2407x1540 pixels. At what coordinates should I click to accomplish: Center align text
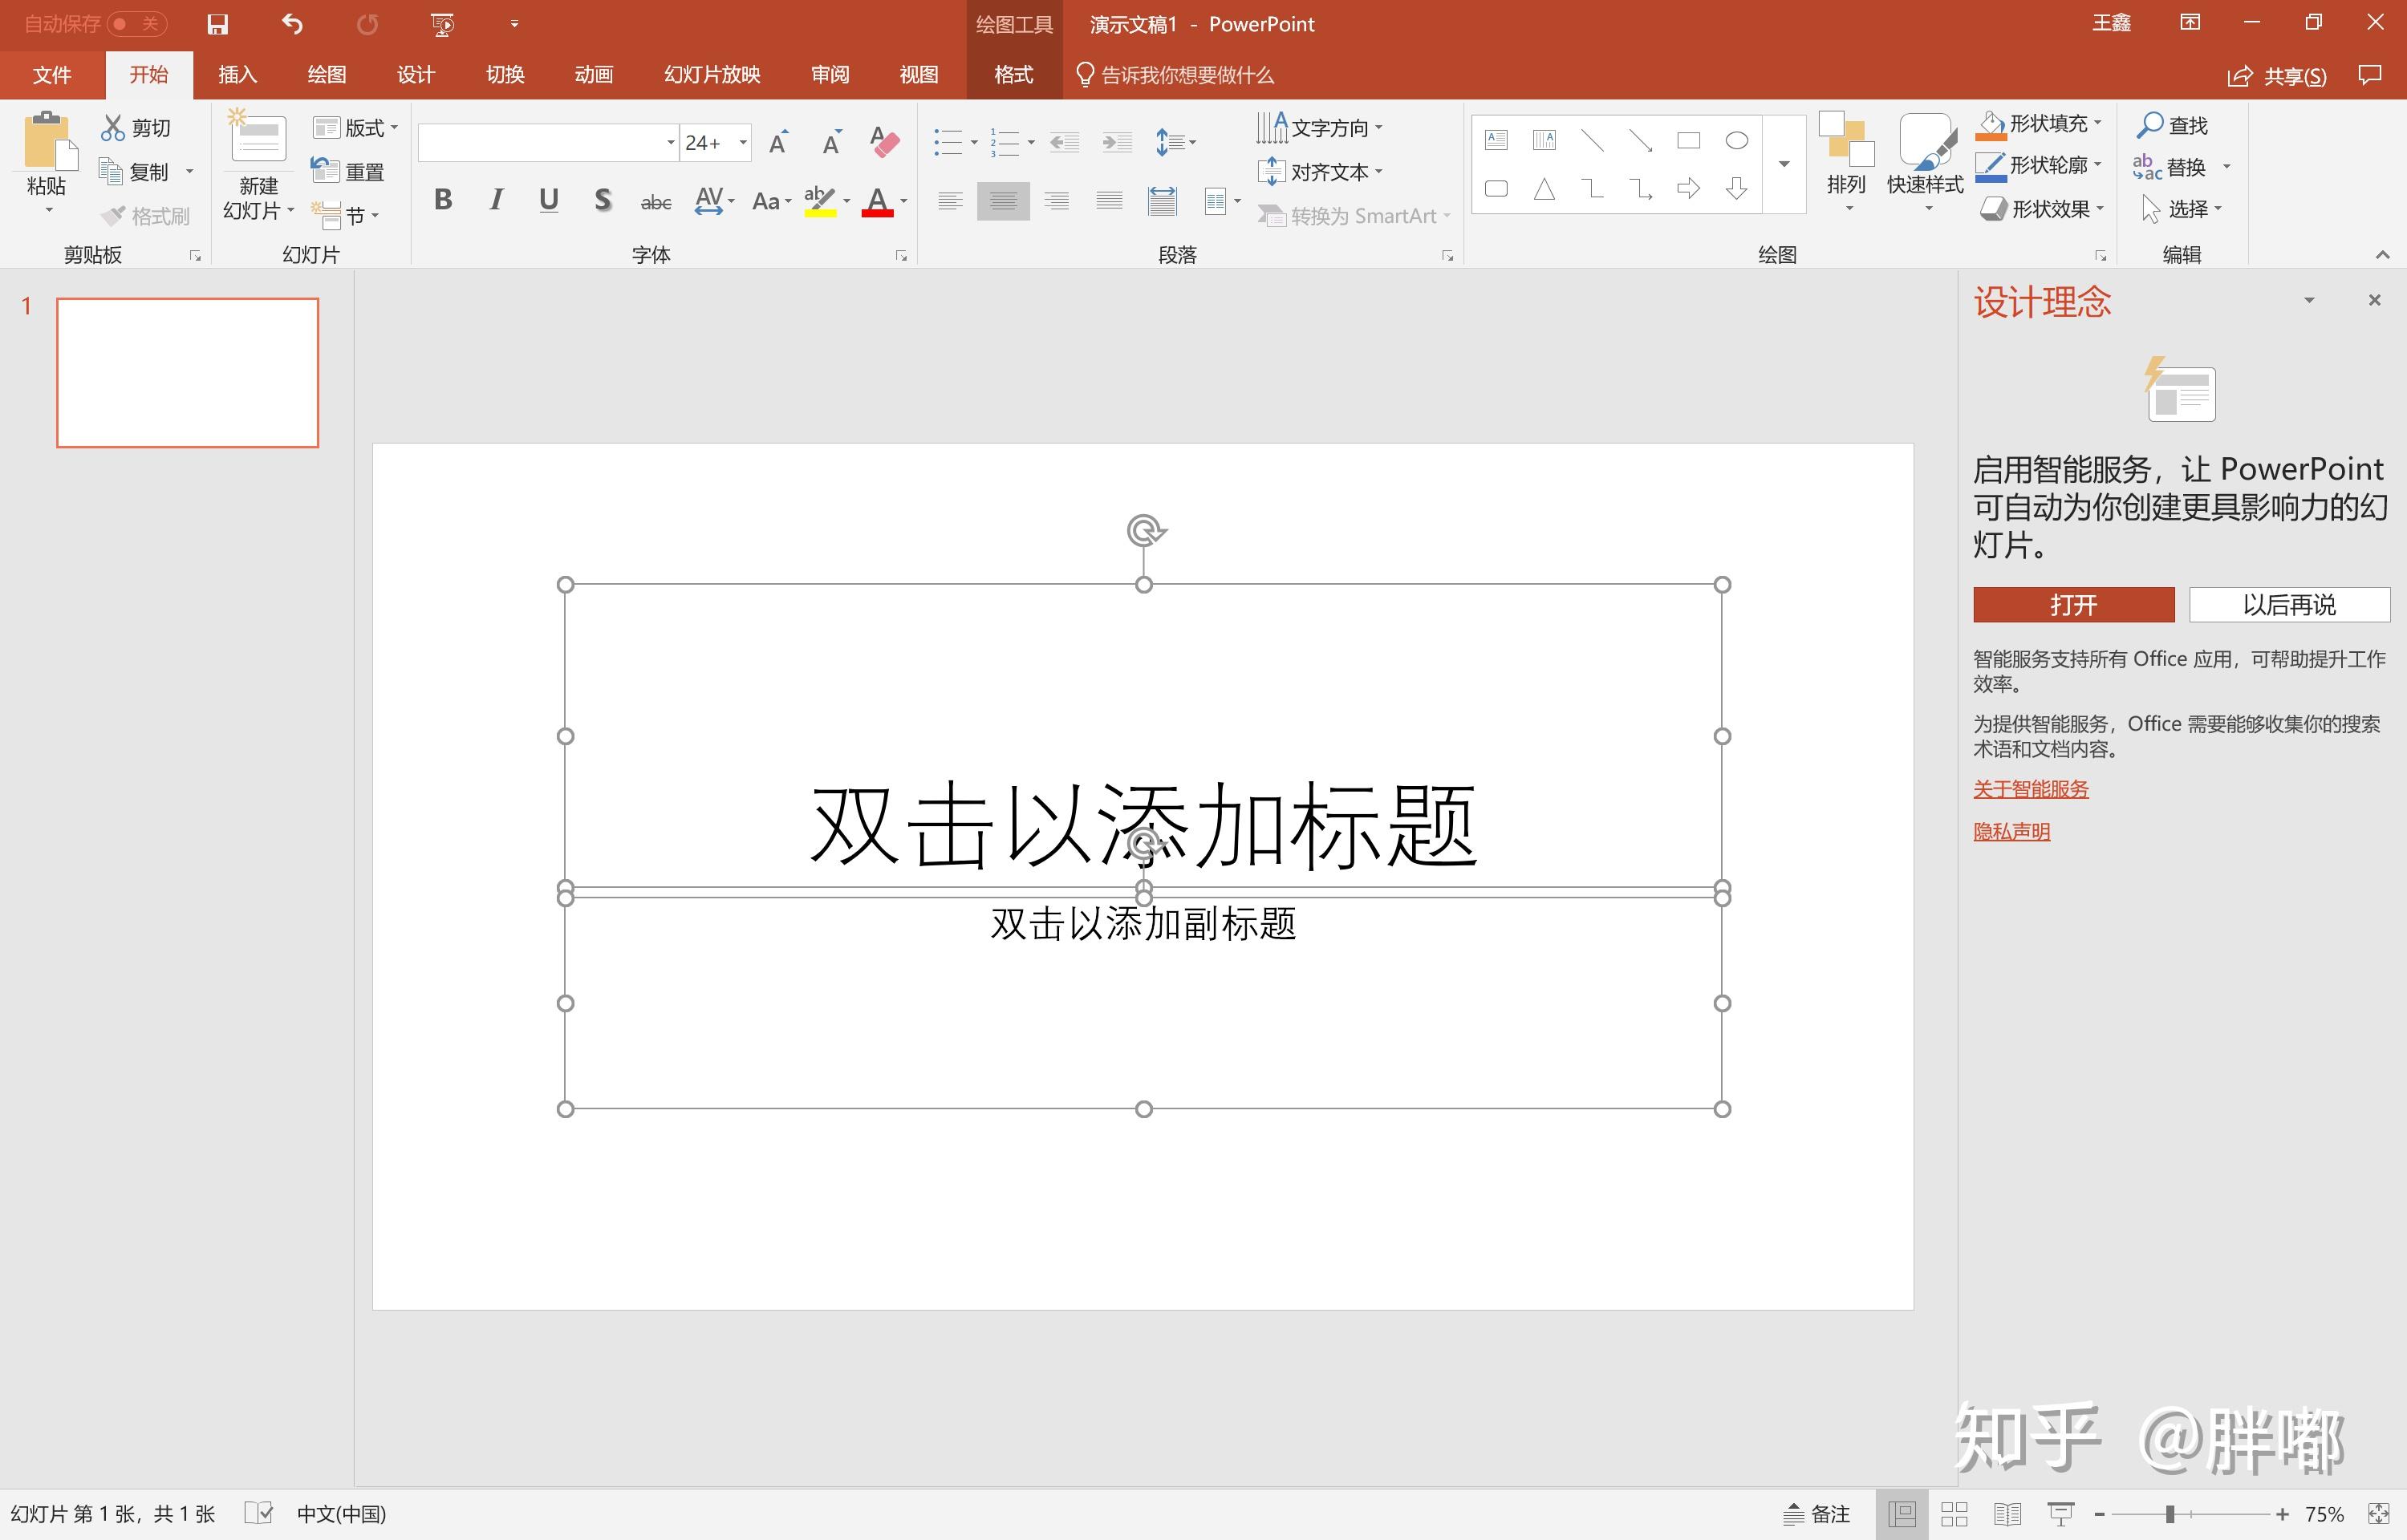[x=1003, y=201]
